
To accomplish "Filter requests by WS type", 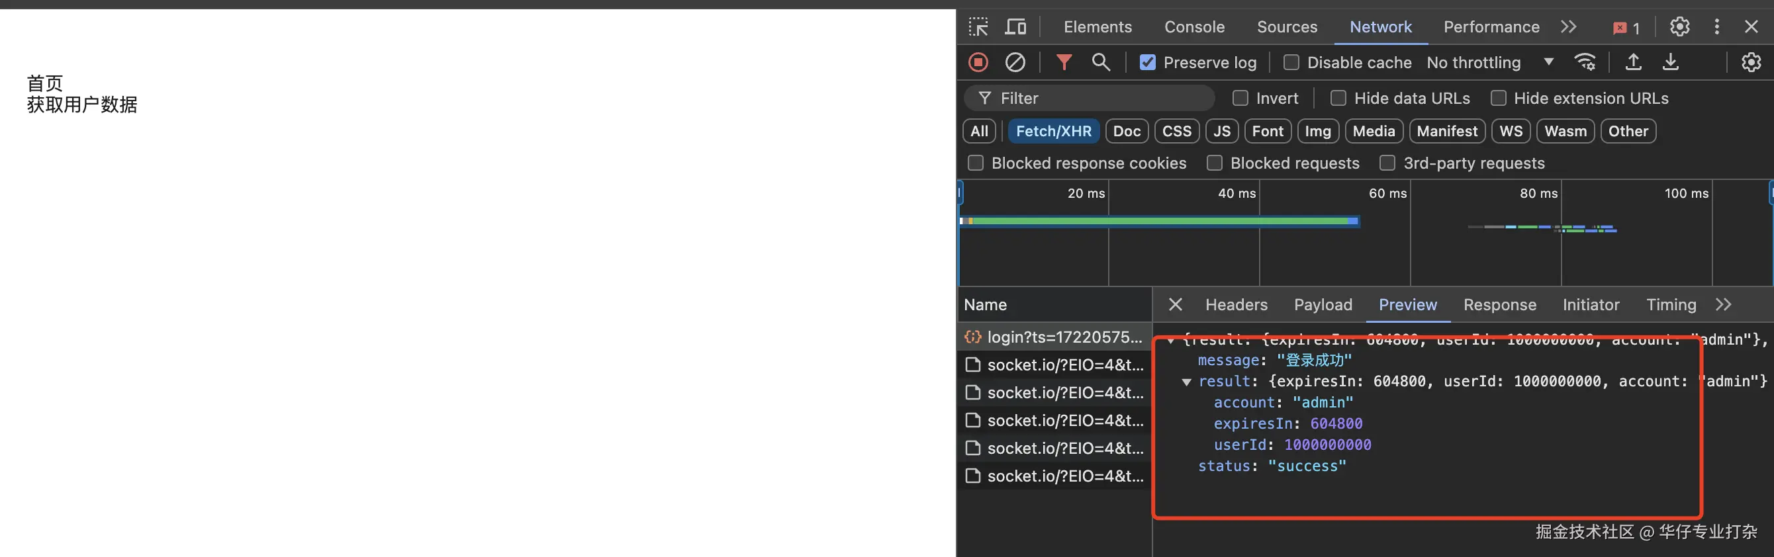I will point(1511,131).
